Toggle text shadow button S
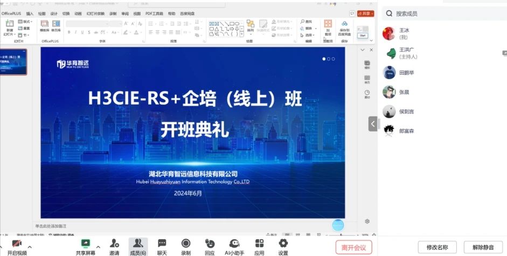The height and width of the screenshot is (256, 507). point(89,32)
